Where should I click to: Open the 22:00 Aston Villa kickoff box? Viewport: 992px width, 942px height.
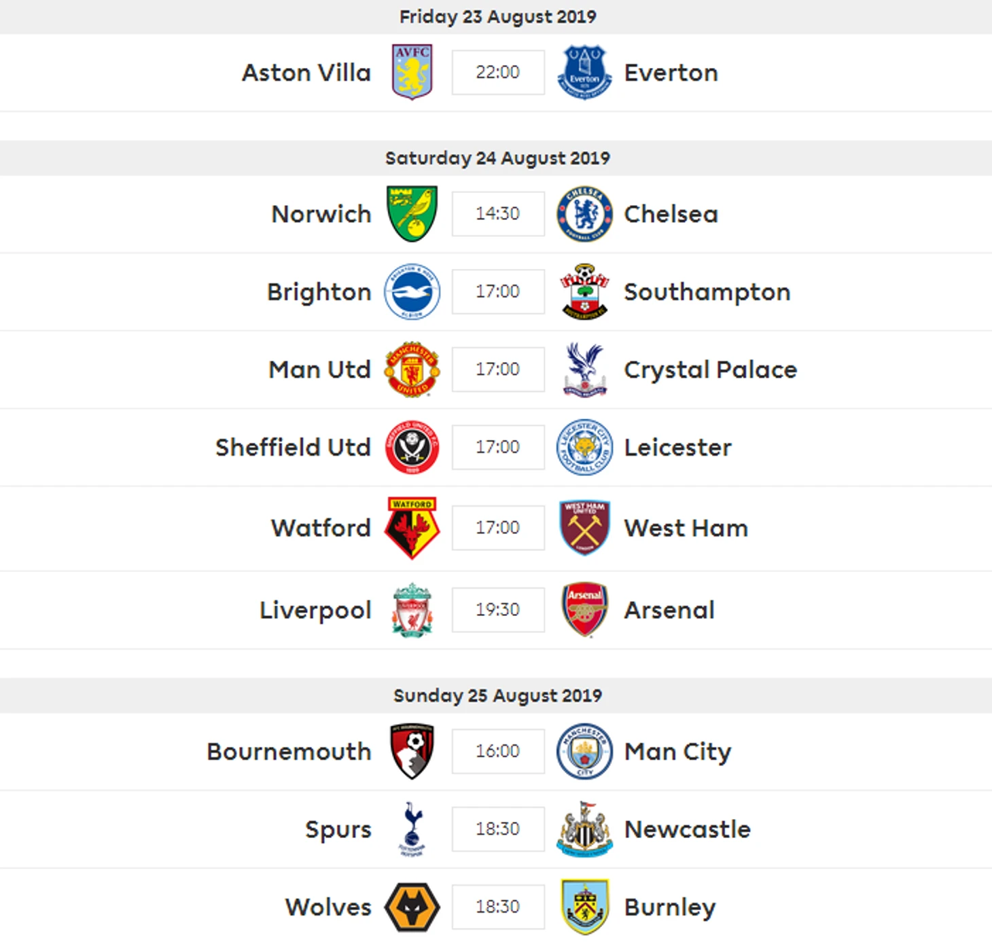pyautogui.click(x=498, y=72)
